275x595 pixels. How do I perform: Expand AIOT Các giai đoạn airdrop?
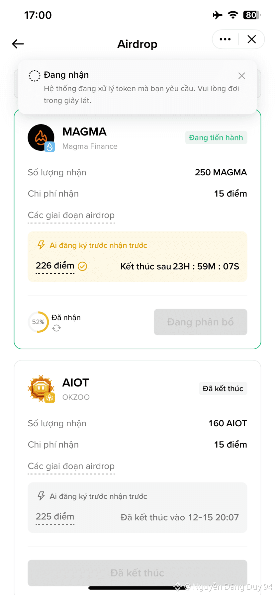click(71, 467)
